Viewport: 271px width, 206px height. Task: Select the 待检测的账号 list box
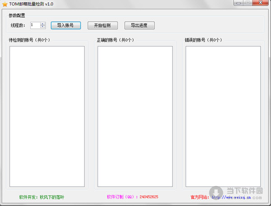point(47,117)
